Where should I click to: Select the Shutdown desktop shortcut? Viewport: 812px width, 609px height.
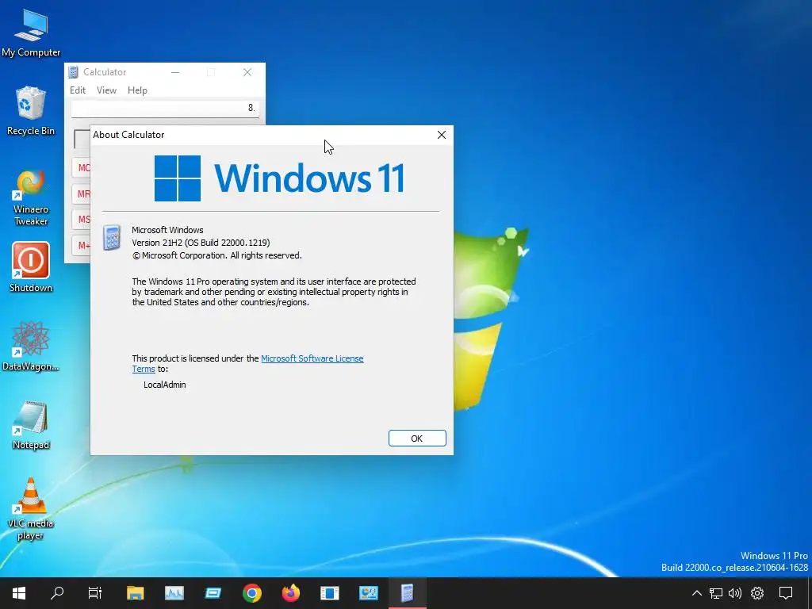pyautogui.click(x=31, y=268)
